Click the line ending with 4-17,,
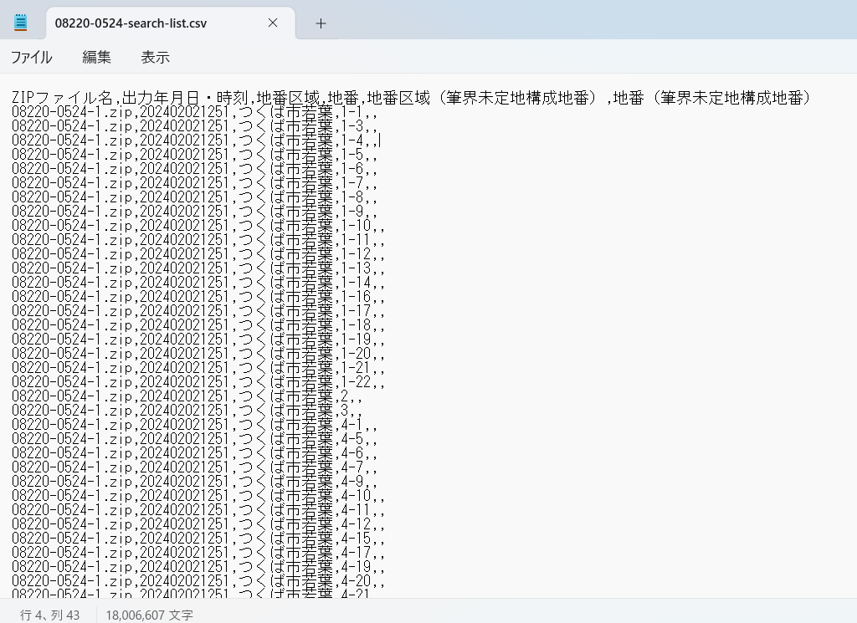This screenshot has height=623, width=857. click(198, 552)
